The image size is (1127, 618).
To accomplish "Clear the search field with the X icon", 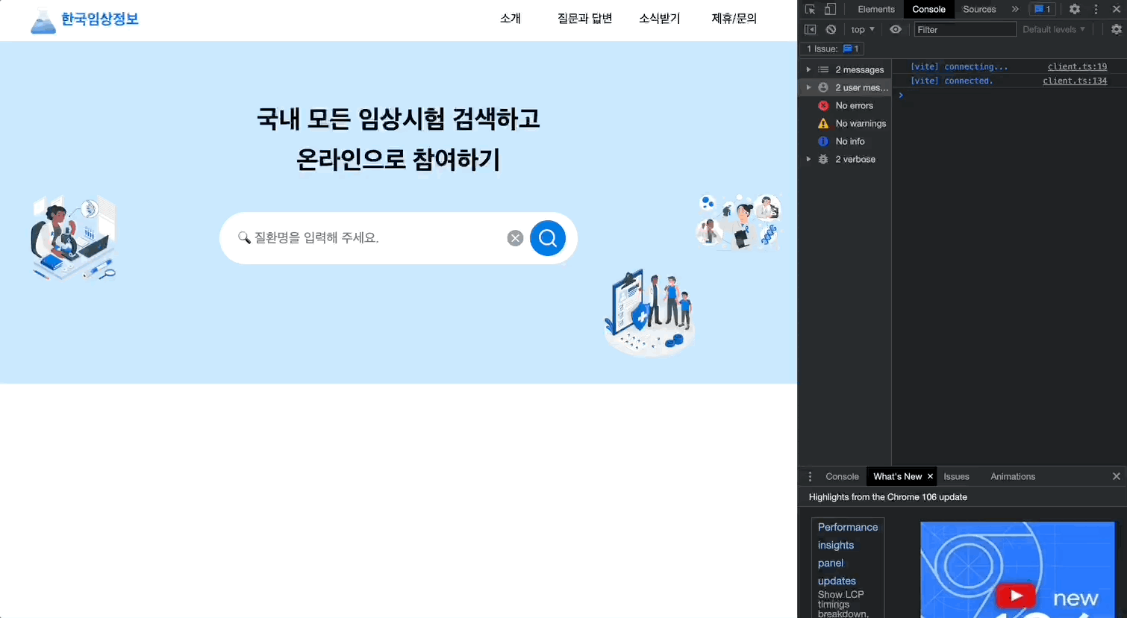I will [x=515, y=237].
